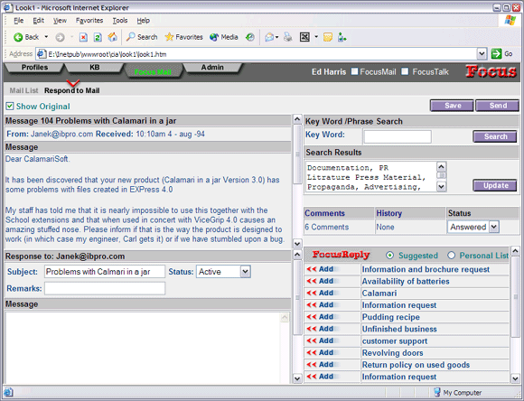Open the Edit icon dropdown arrow

(x=316, y=37)
